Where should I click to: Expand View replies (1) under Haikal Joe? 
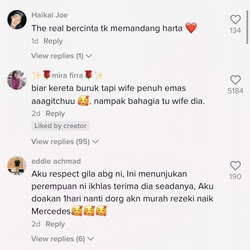(x=62, y=56)
